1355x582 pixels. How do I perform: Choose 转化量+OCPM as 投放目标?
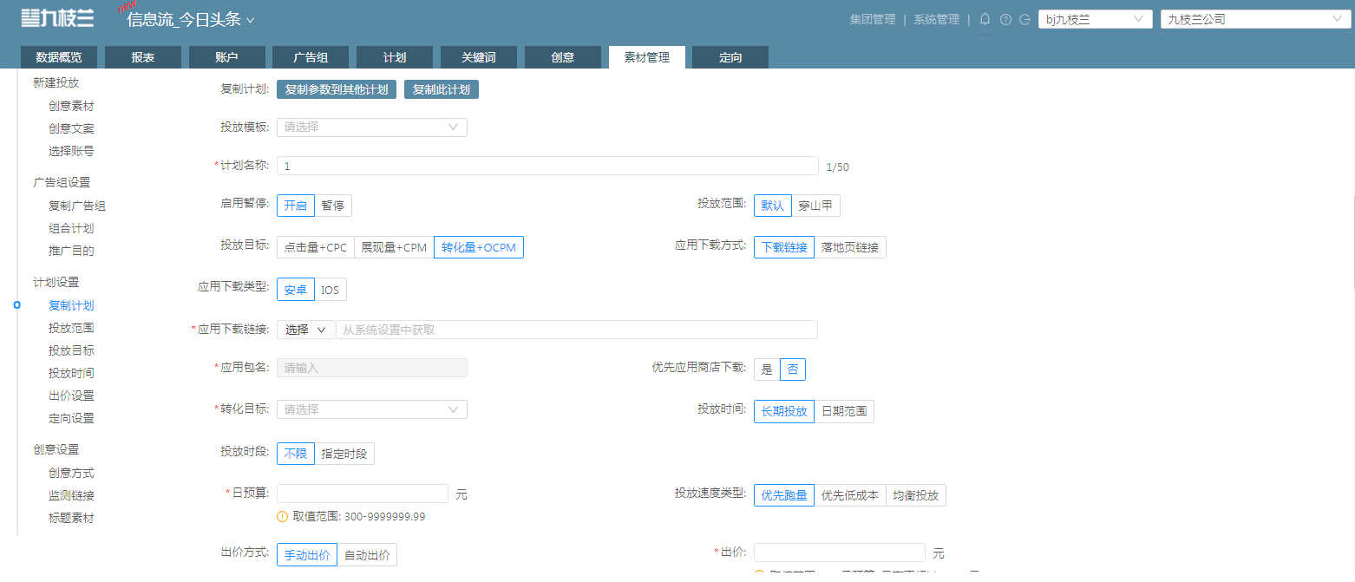tap(479, 247)
